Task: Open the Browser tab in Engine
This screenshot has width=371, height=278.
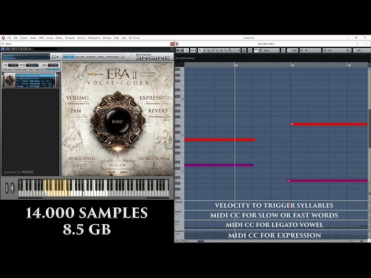Action: coord(91,57)
